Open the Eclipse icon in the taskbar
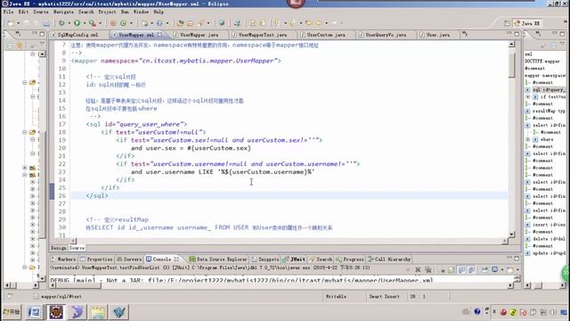The width and height of the screenshot is (570, 321). 56,312
